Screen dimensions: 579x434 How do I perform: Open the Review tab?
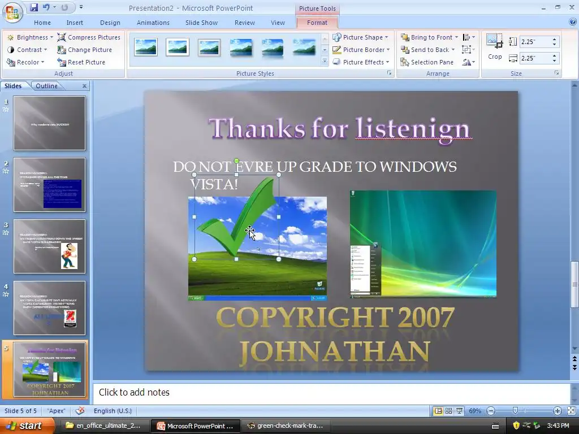click(244, 23)
